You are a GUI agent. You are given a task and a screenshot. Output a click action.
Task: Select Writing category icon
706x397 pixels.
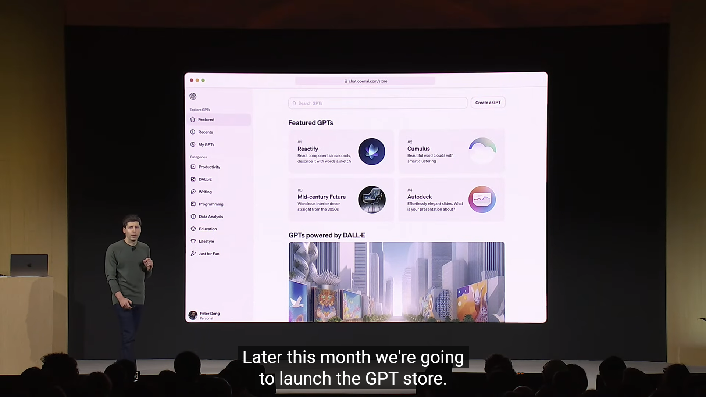point(193,192)
